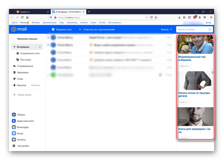Click Очистить next to Корзина
Viewport: 223px width, 160px height.
(x=35, y=85)
